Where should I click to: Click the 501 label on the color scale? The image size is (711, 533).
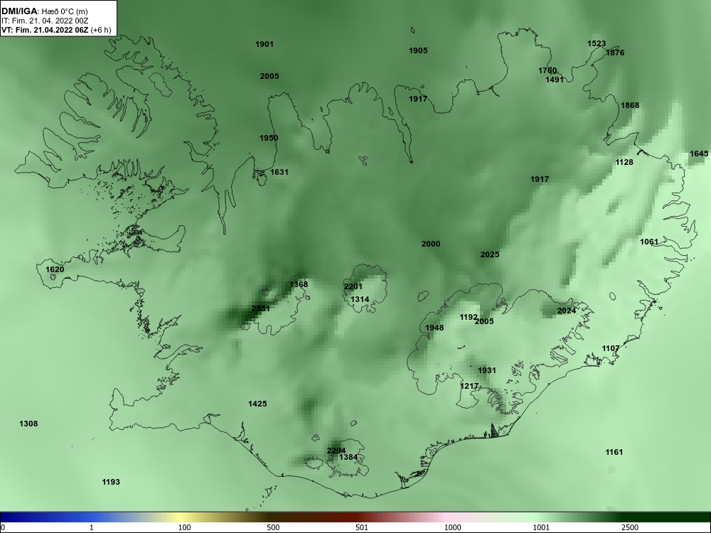click(x=361, y=527)
